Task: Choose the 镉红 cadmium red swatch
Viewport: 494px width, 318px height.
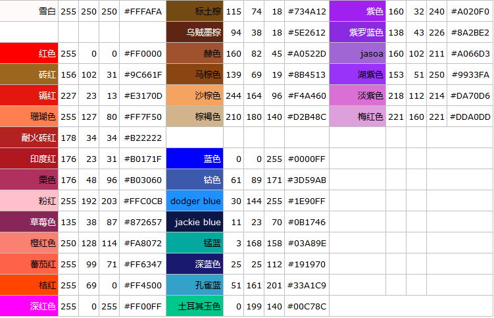Action: [29, 95]
